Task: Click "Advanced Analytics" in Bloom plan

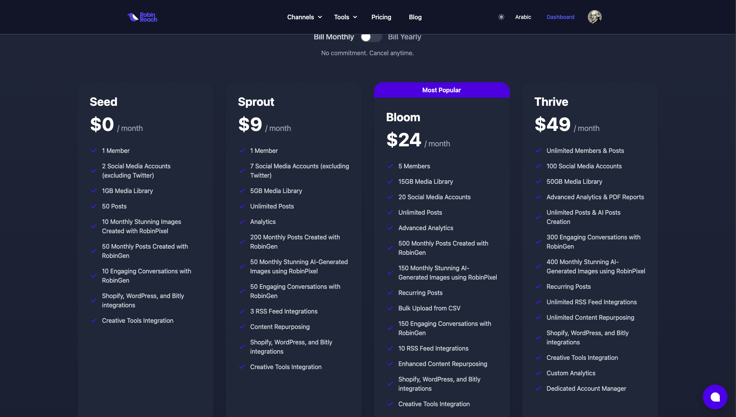Action: coord(426,228)
